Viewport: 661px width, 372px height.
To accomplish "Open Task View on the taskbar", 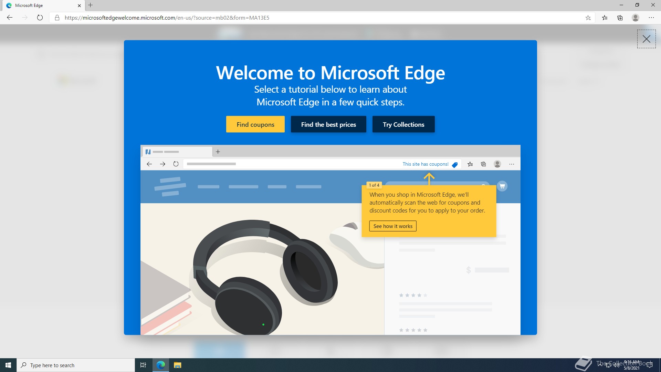I will click(x=143, y=365).
